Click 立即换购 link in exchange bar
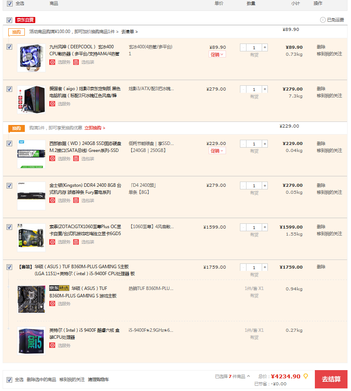This screenshot has width=351, height=391. pos(95,128)
